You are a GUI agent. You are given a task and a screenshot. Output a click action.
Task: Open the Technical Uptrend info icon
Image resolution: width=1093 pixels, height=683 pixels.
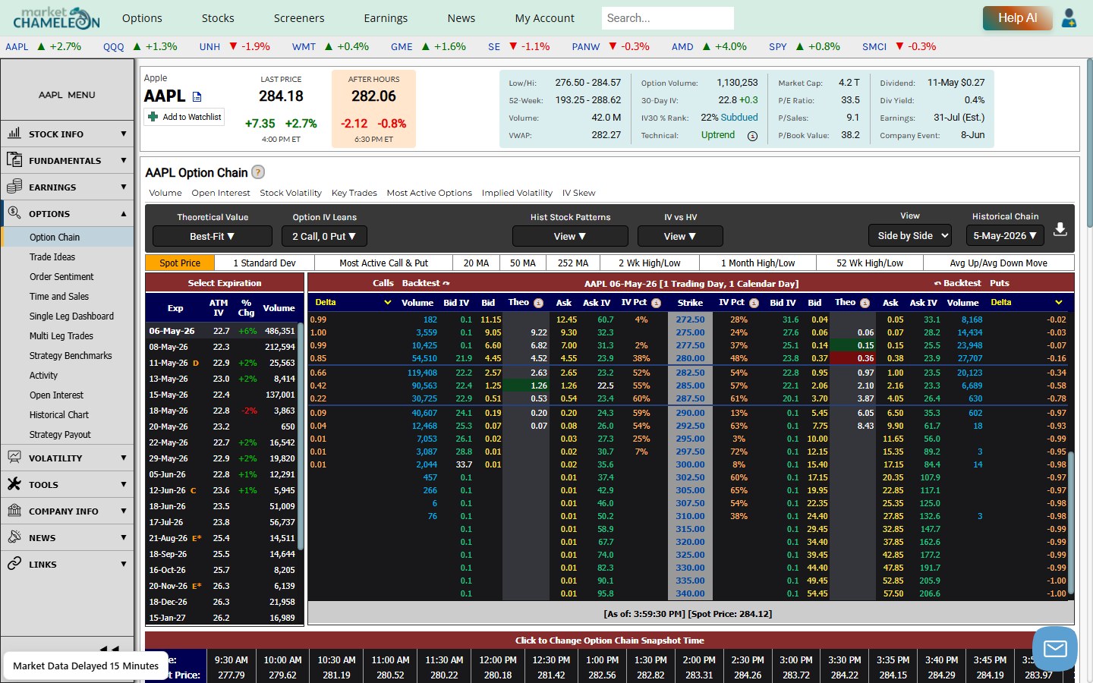pos(752,136)
